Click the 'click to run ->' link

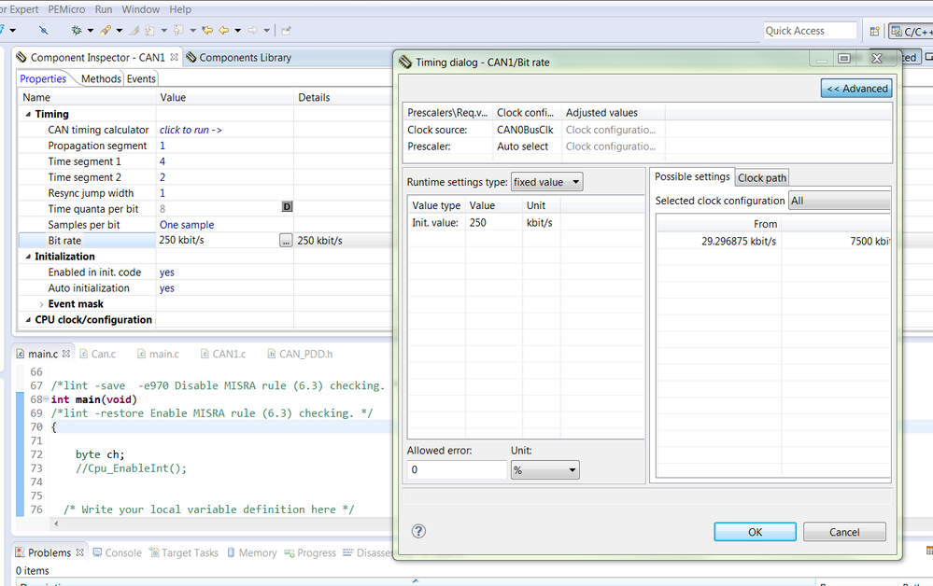(191, 130)
